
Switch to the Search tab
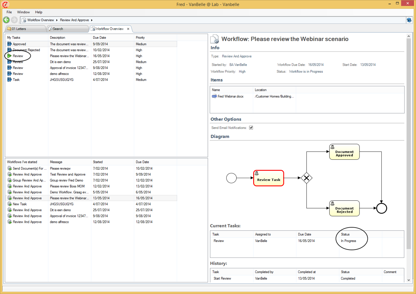pos(58,29)
